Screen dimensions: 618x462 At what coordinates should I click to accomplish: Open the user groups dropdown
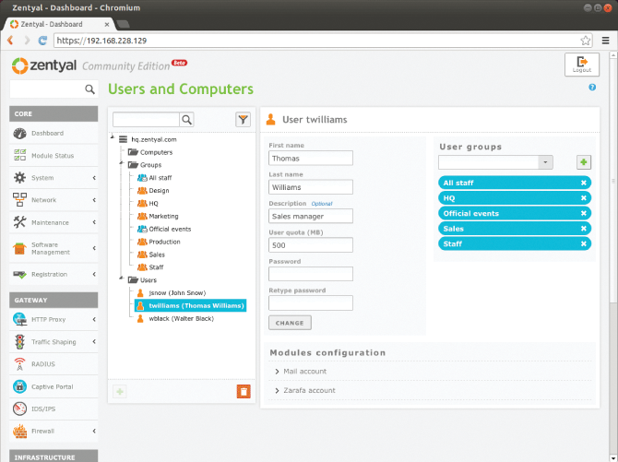pos(545,162)
